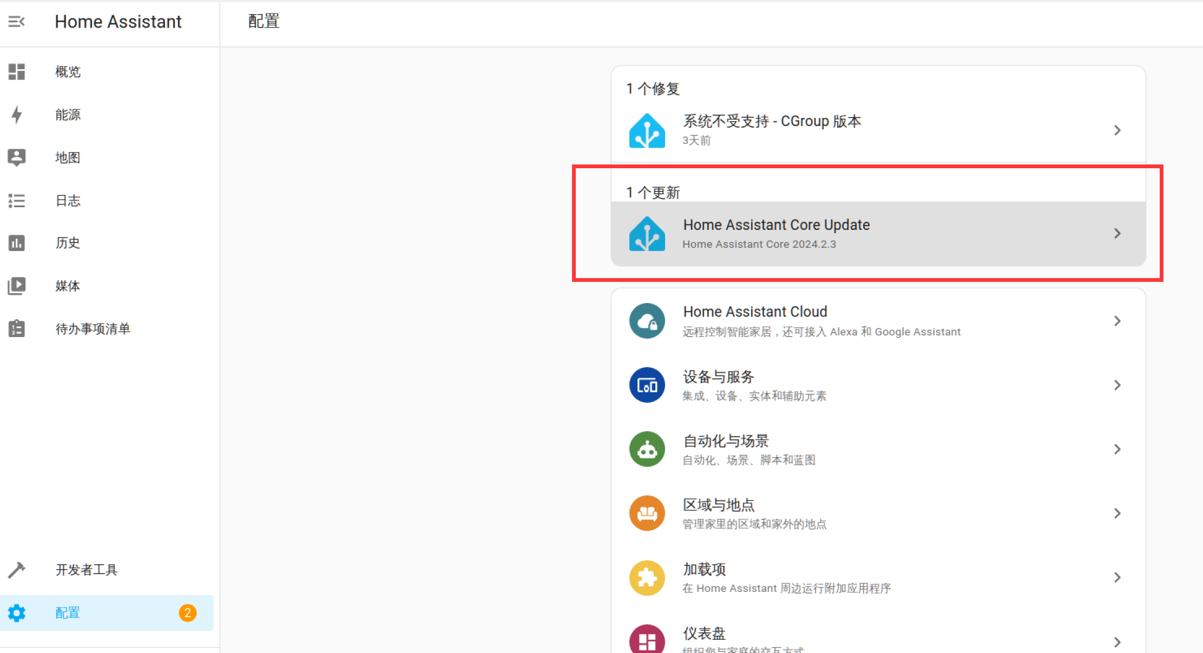Viewport: 1203px width, 653px height.
Task: Click the Overview dashboard icon (概览)
Action: tap(17, 72)
